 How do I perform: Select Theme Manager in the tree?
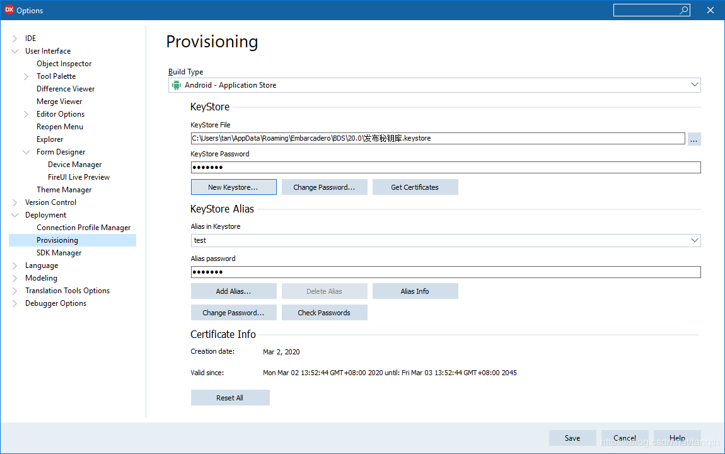tap(64, 190)
